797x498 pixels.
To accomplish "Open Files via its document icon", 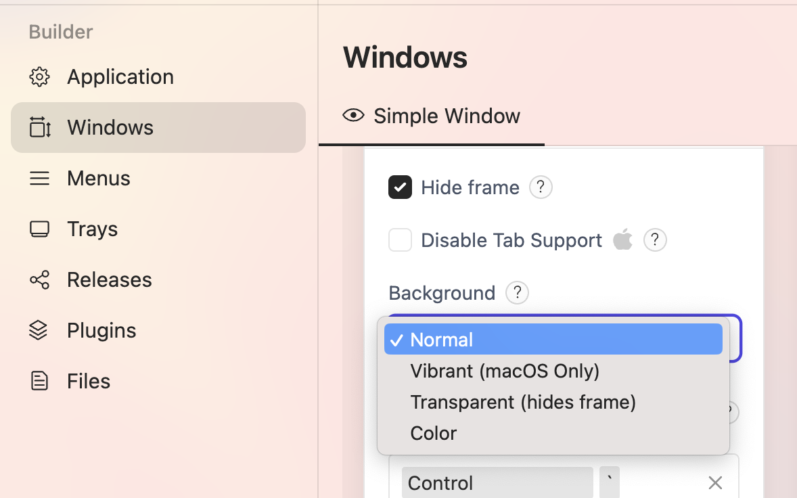I will click(40, 381).
